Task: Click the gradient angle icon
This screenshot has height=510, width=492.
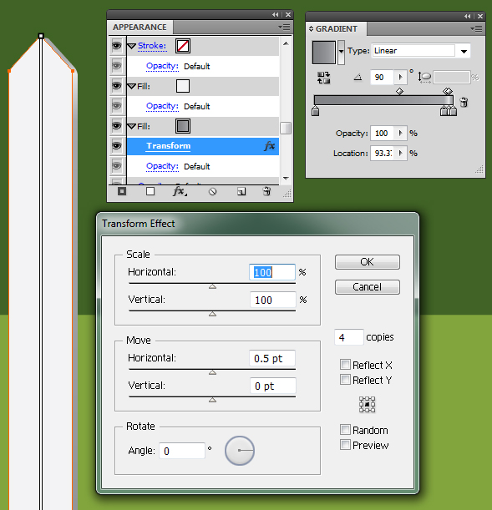Action: point(358,78)
